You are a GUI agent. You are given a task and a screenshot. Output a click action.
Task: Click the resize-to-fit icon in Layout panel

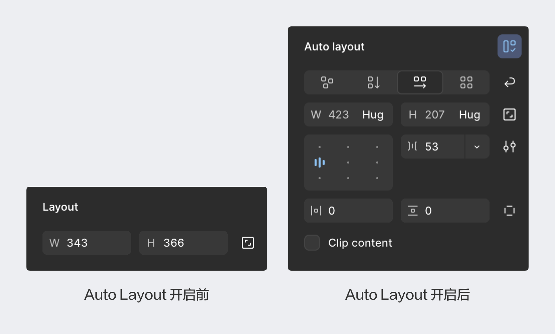coord(248,243)
